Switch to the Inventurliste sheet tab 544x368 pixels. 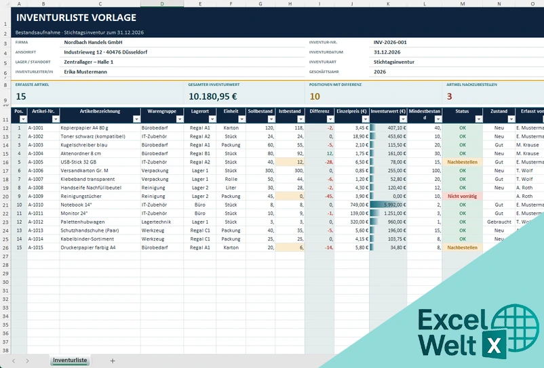(70, 361)
